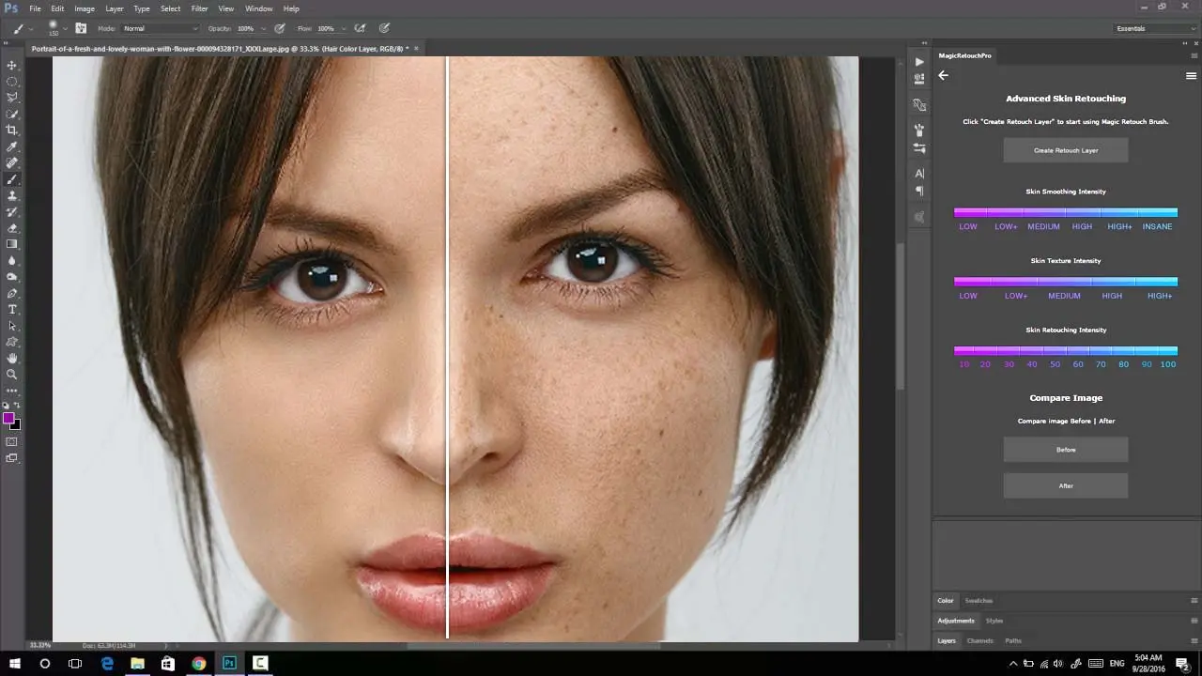The width and height of the screenshot is (1202, 676).
Task: Select the Type tool
Action: (x=12, y=309)
